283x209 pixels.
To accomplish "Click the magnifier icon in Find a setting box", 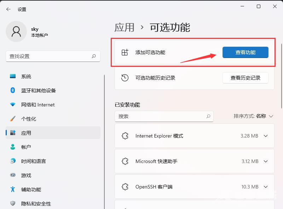I will tap(94, 56).
